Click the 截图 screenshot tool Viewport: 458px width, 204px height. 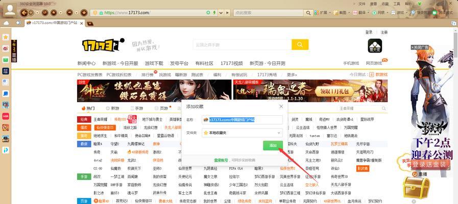340,13
